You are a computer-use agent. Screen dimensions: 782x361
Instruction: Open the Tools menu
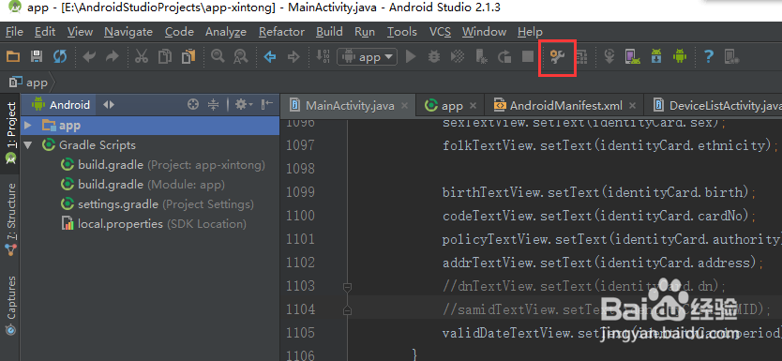click(402, 32)
